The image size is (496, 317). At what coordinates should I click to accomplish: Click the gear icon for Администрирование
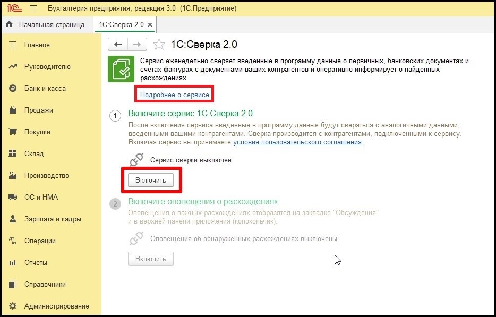coord(13,306)
